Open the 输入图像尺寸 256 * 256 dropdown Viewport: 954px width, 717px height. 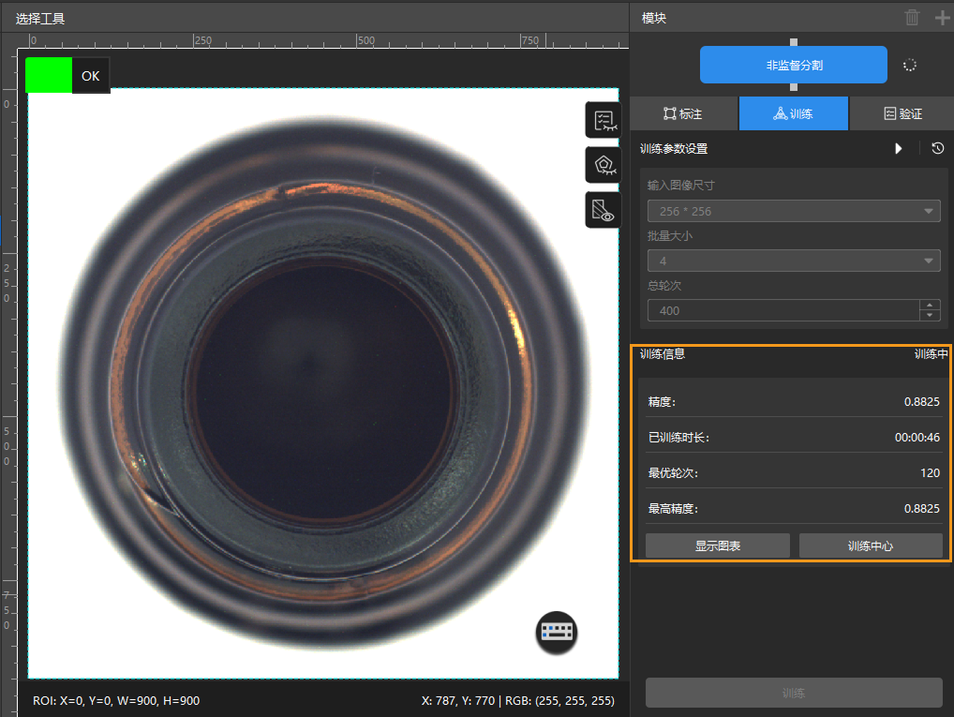tap(794, 211)
